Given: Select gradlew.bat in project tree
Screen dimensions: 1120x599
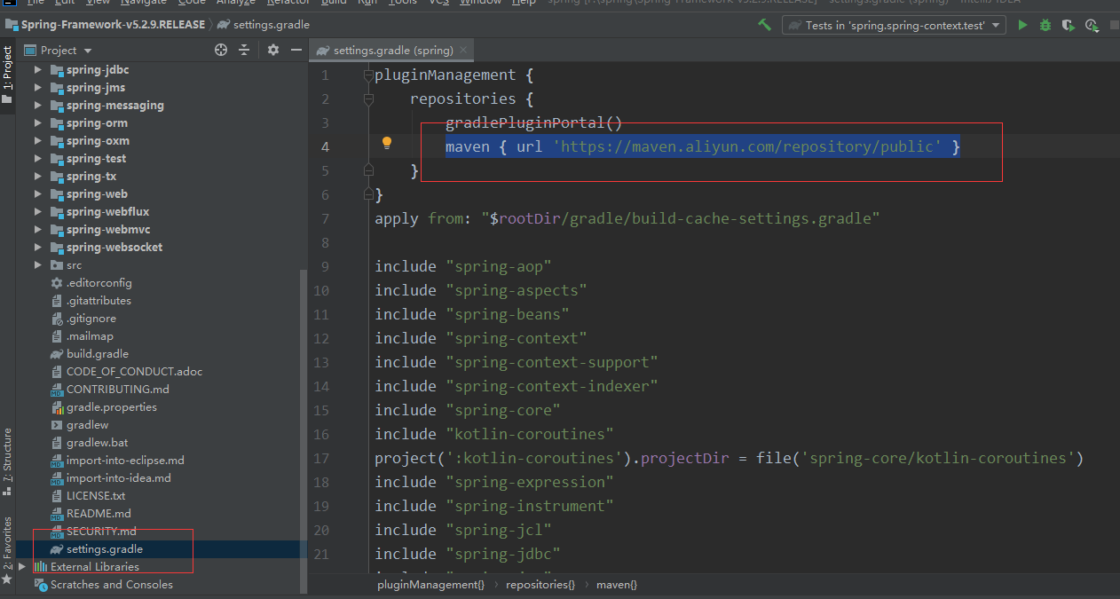Looking at the screenshot, I should [x=97, y=442].
